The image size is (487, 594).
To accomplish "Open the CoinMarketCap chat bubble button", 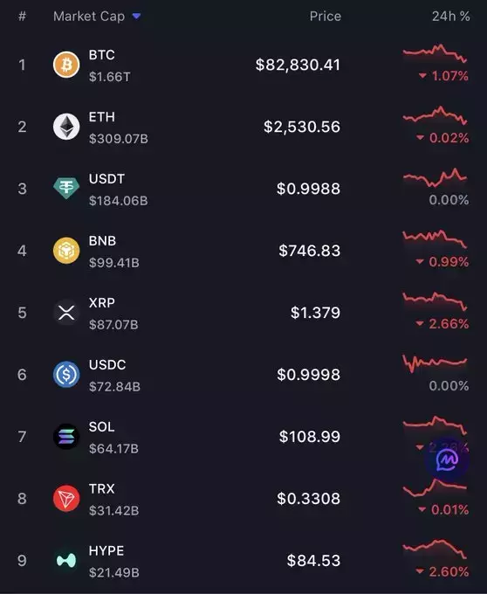I will [447, 460].
